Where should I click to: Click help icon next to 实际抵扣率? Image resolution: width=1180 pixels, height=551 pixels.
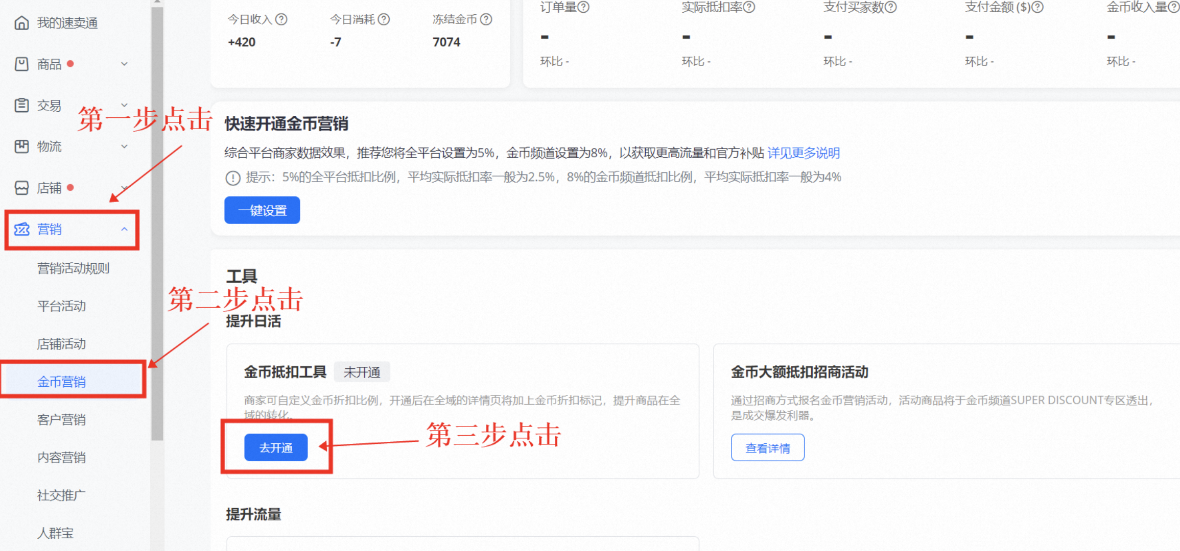coord(749,7)
